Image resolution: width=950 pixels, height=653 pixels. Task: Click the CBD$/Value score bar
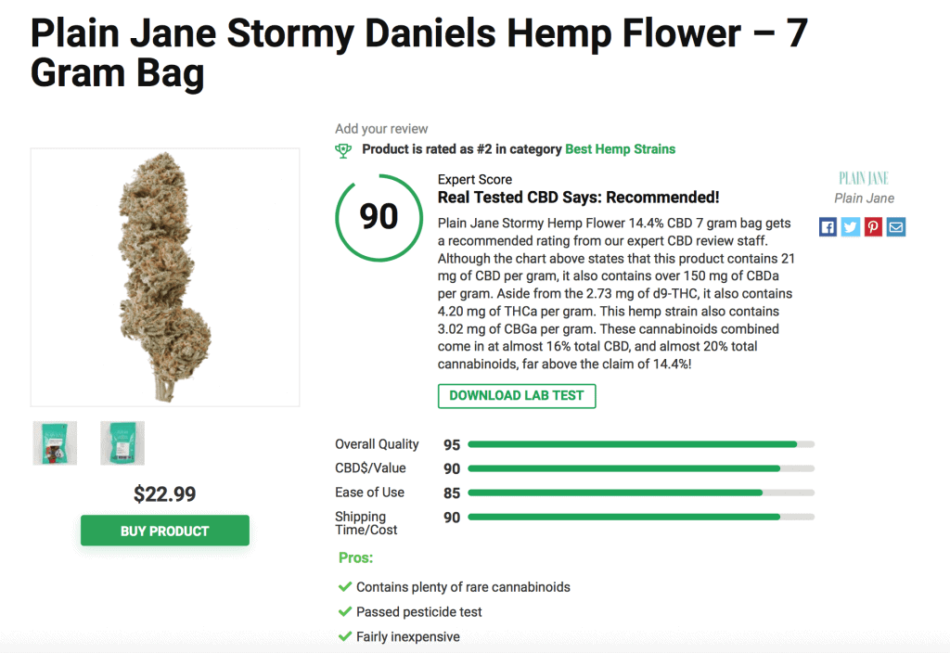click(641, 468)
